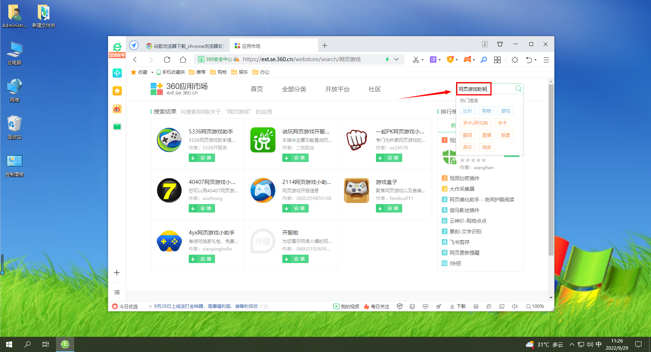Screen dimensions: 651x352
Task: Install 4yx网页游戏小助手
Action: [x=202, y=259]
